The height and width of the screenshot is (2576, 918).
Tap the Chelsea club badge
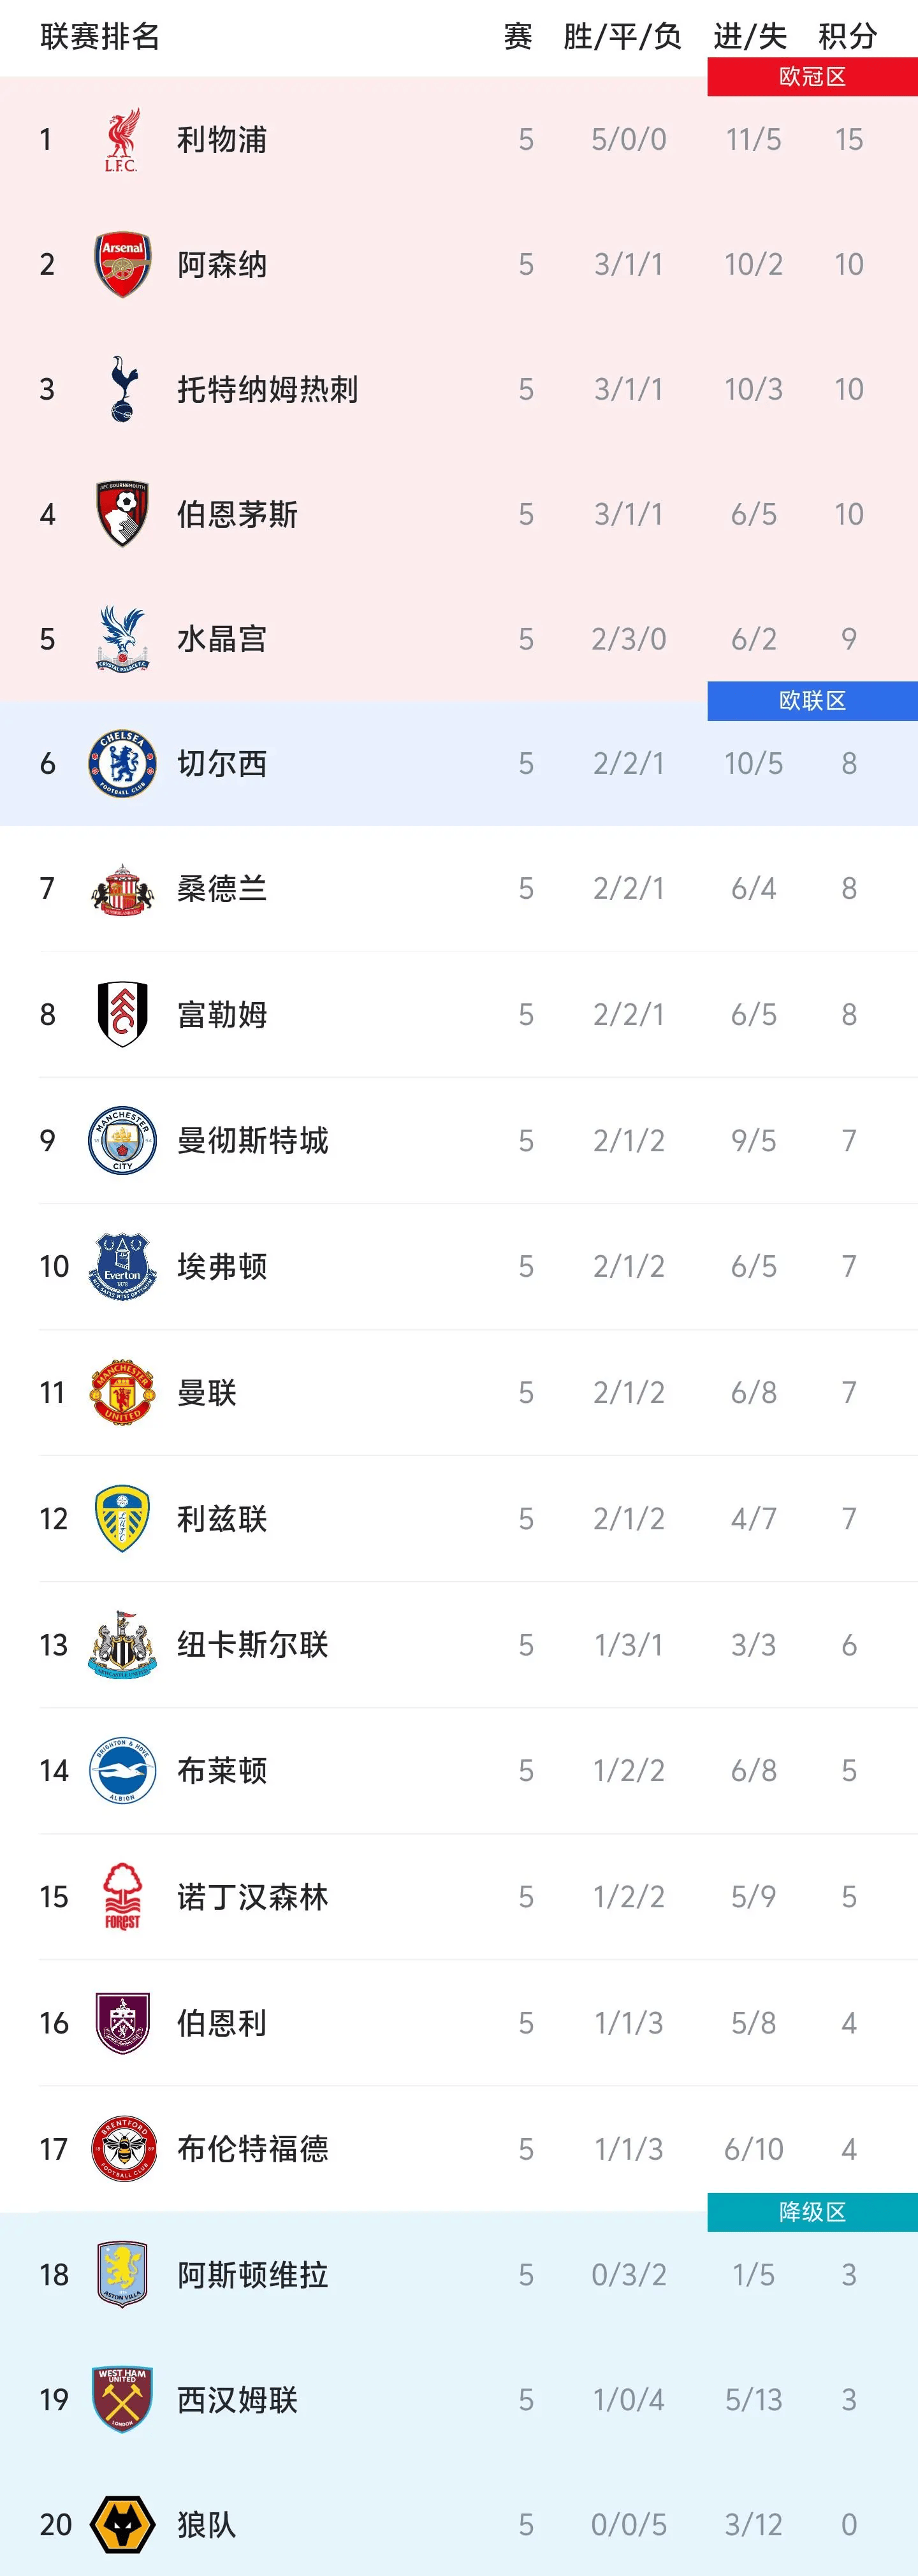[122, 764]
